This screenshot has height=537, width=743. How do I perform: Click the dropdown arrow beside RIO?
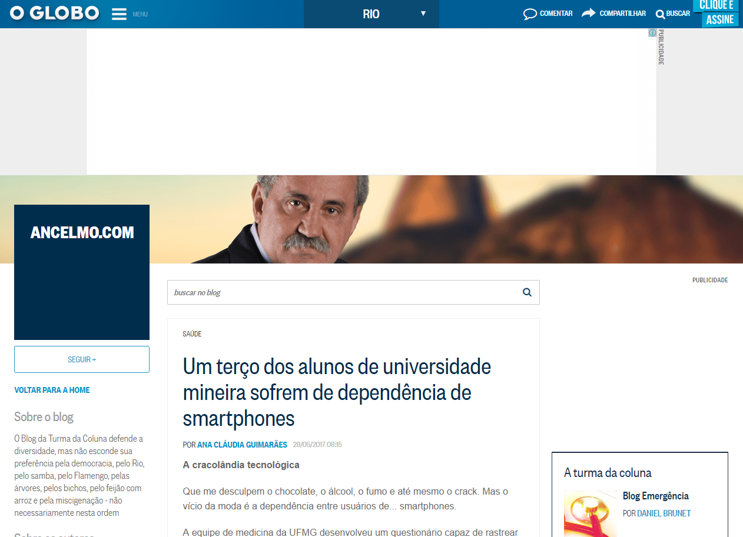(x=423, y=14)
